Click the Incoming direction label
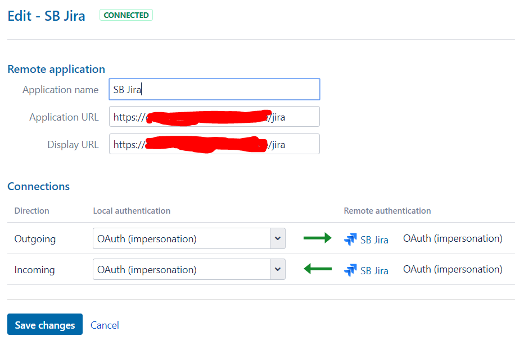 [x=34, y=270]
